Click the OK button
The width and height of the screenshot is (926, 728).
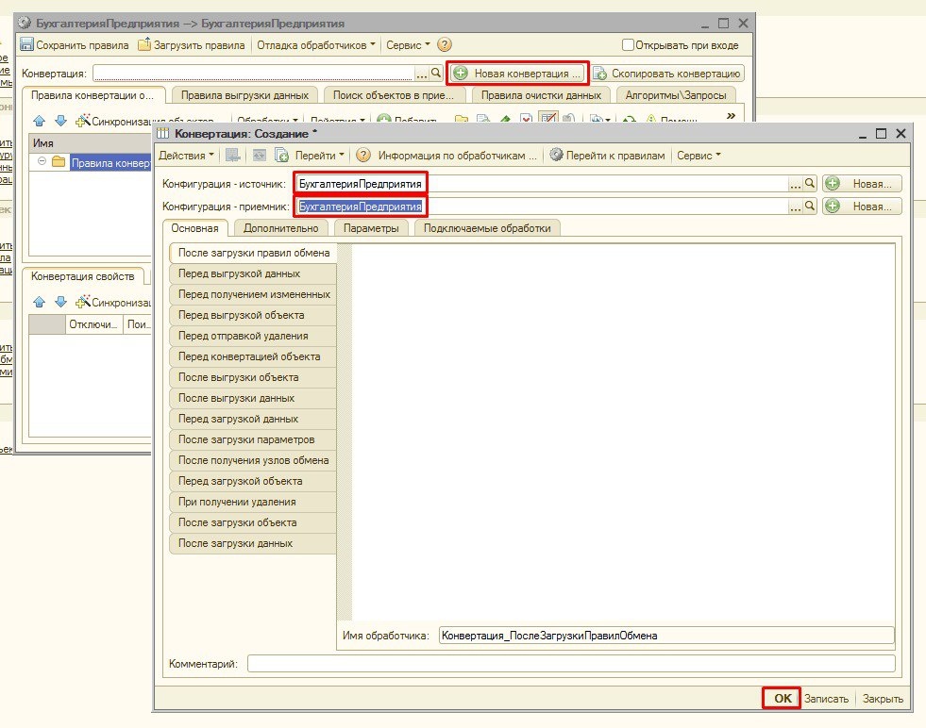[782, 699]
